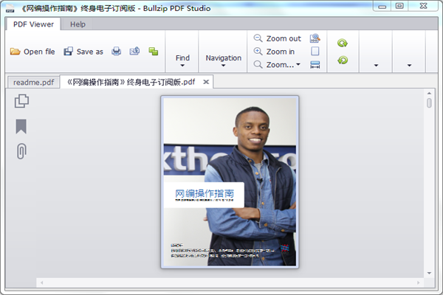Maximize the Bullzip PDF Studio window

click(x=399, y=6)
